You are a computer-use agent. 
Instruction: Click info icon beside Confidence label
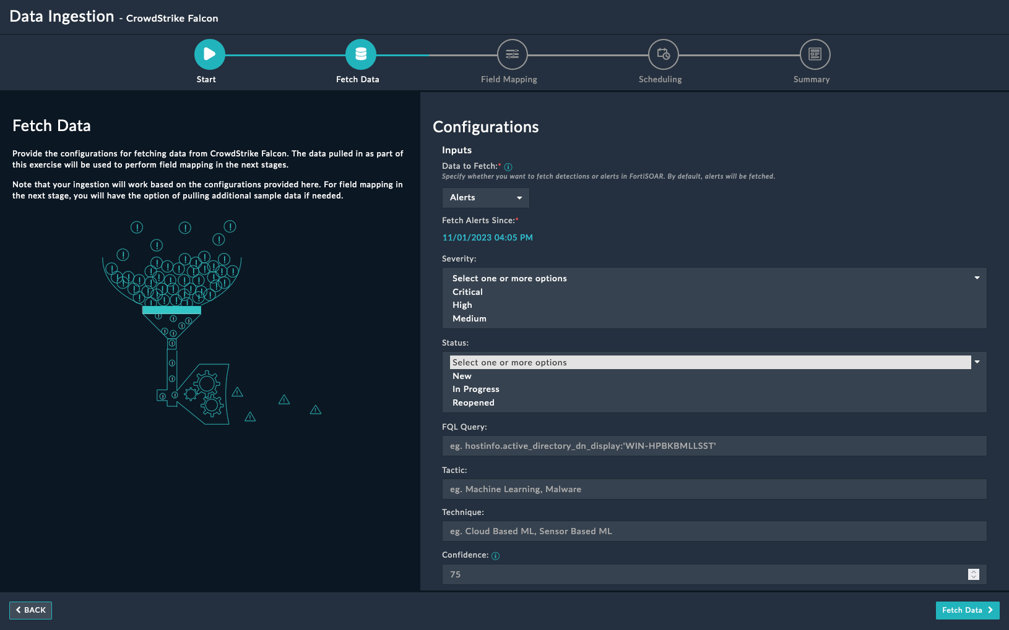[x=495, y=556]
